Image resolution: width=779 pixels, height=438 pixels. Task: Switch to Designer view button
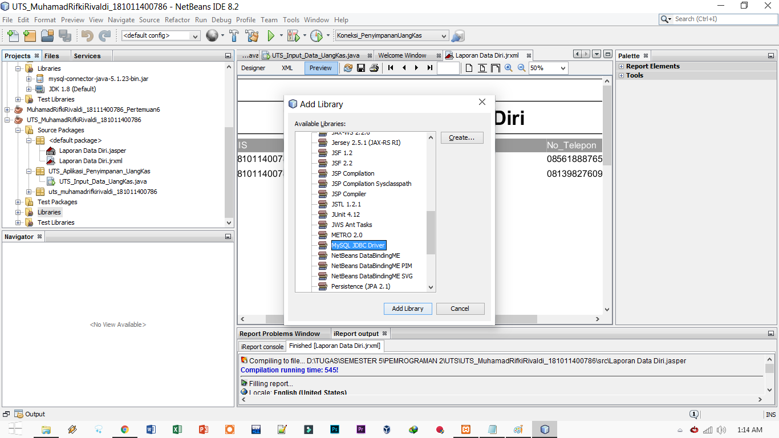253,68
